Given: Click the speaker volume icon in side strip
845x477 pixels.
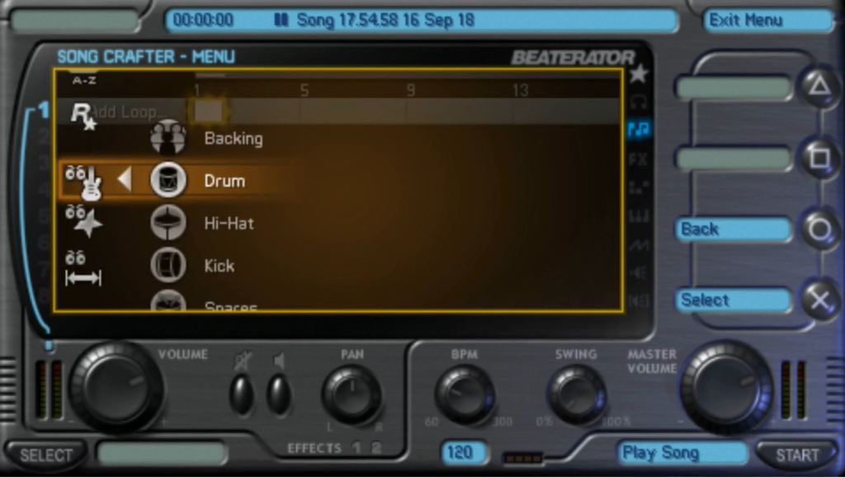Looking at the screenshot, I should pos(639,272).
